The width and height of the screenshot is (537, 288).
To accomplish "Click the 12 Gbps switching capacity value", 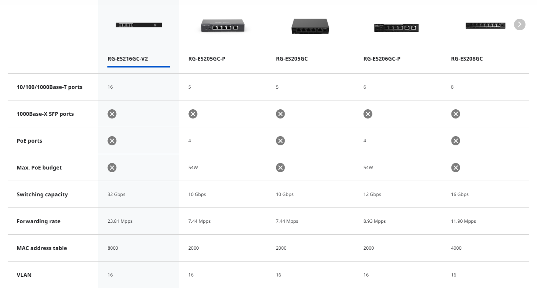I will (x=372, y=194).
